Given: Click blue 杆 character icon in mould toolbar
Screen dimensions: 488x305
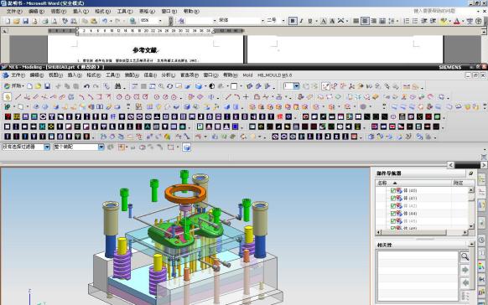Looking at the screenshot, I should 113,116.
